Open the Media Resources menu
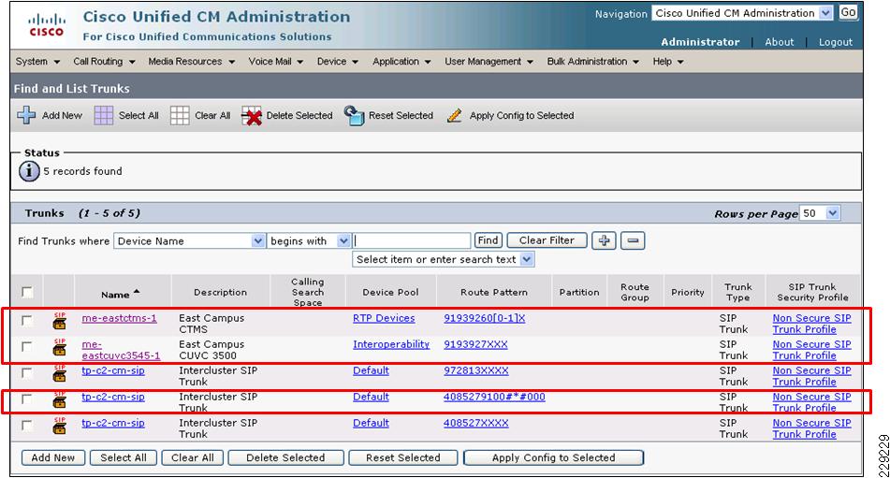Viewport: 890px width, 478px height. point(191,61)
